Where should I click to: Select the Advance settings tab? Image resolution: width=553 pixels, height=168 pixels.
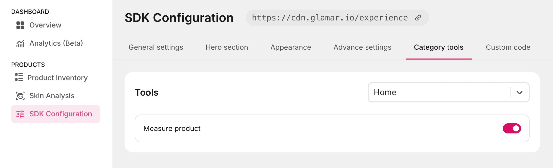(362, 47)
